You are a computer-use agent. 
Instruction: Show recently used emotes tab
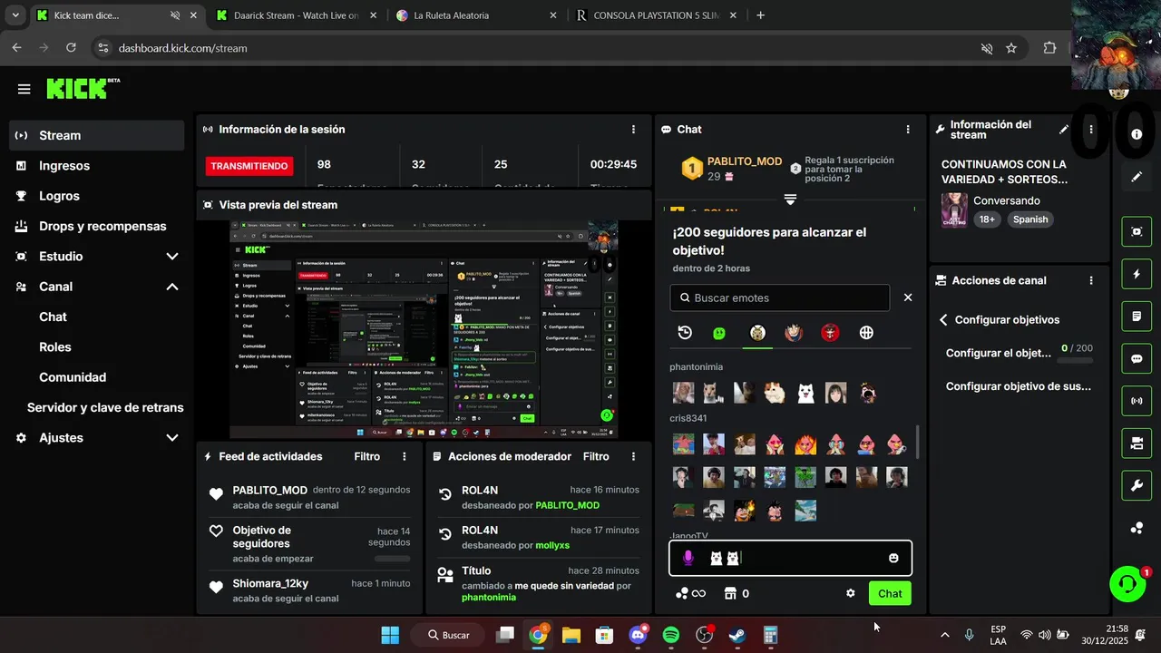click(x=685, y=333)
